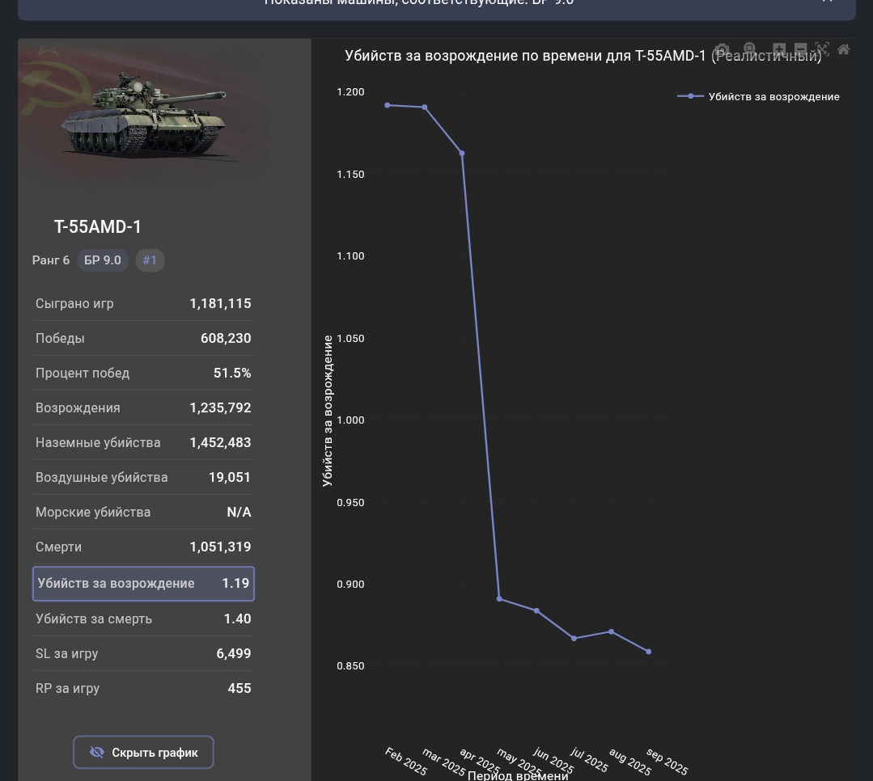Toggle the Убийств за возрождение legend series
The height and width of the screenshot is (781, 873).
(x=759, y=96)
